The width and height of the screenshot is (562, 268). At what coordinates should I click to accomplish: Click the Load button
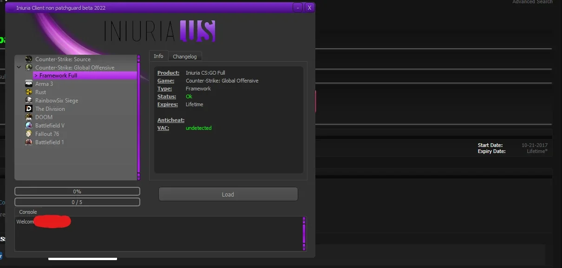coord(228,194)
